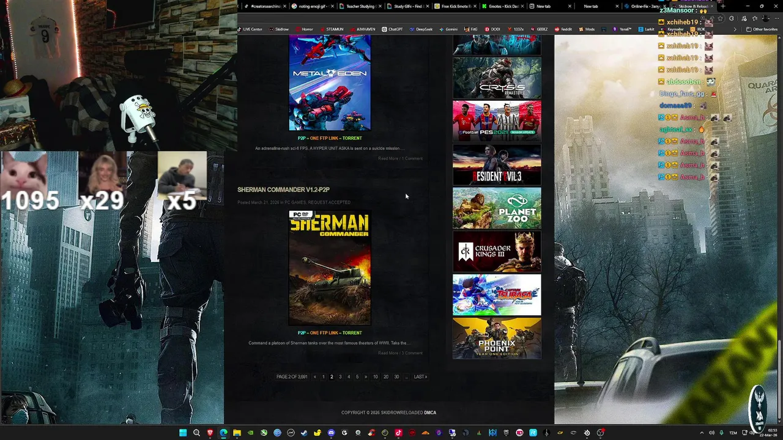
Task: Open Steam from the taskbar
Action: pos(304,433)
